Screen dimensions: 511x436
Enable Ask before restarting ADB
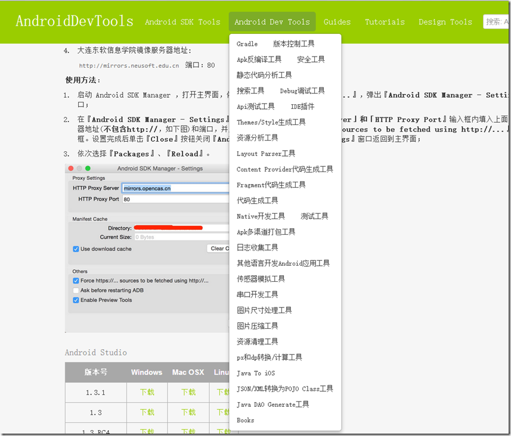75,290
